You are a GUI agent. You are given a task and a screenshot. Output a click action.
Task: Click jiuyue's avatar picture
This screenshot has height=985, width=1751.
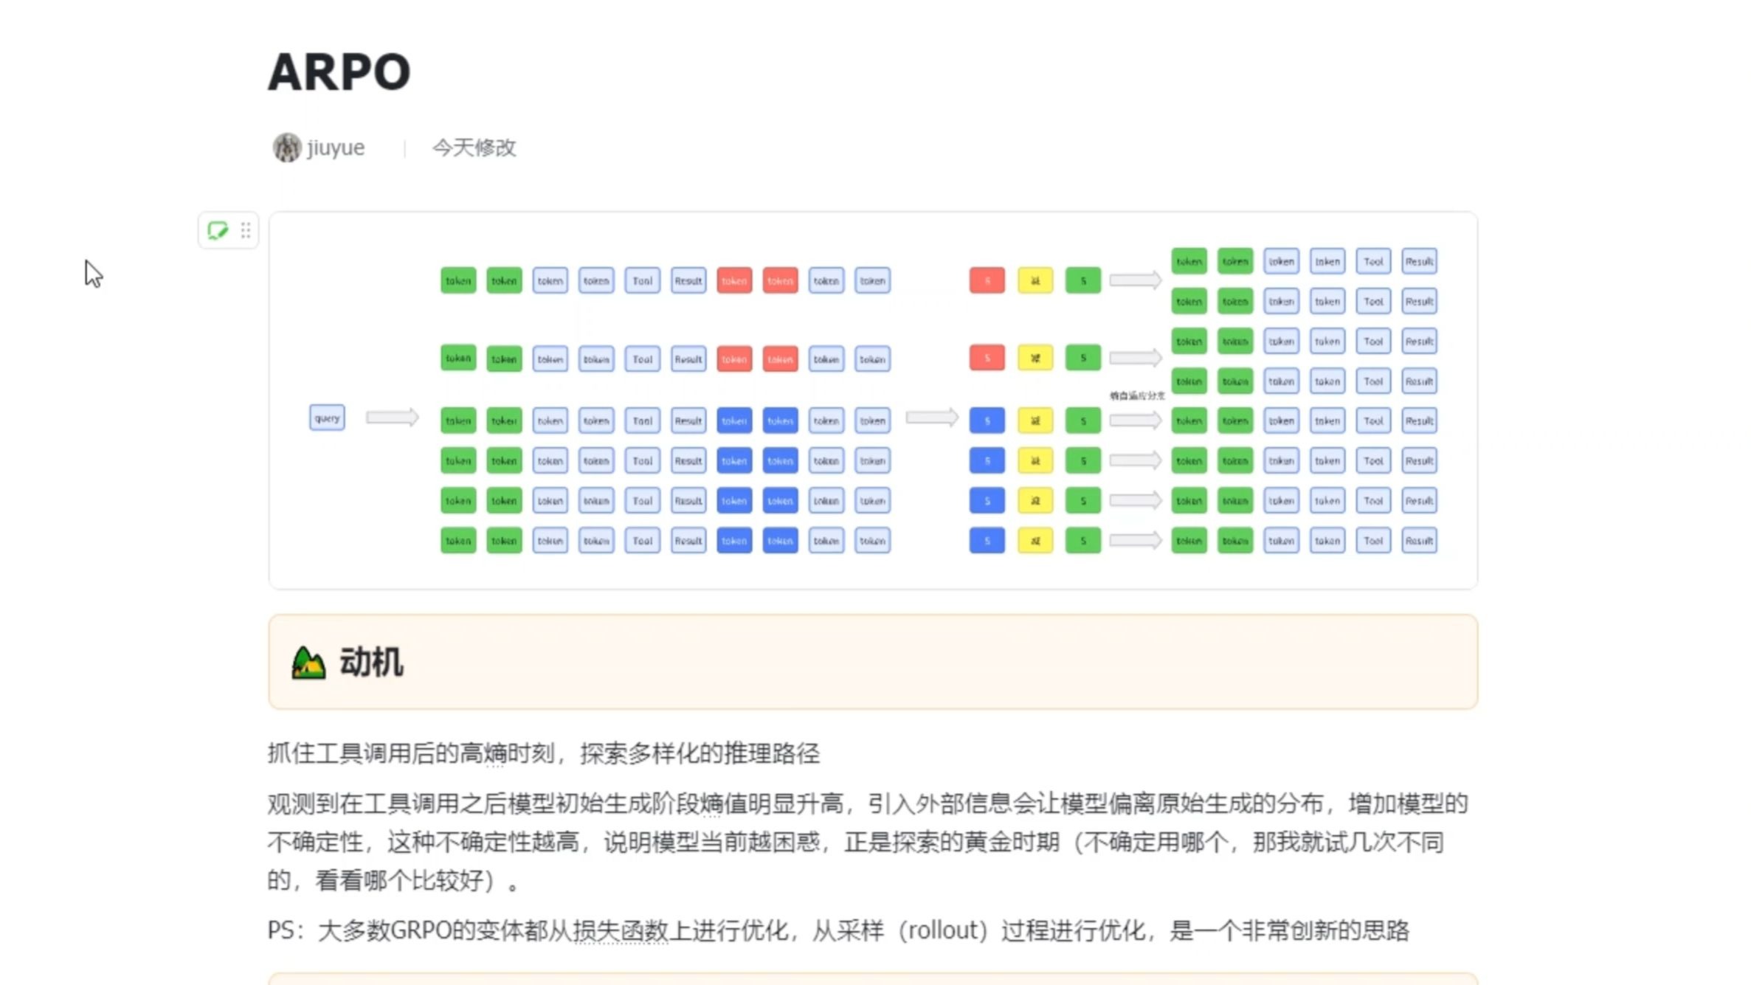287,148
